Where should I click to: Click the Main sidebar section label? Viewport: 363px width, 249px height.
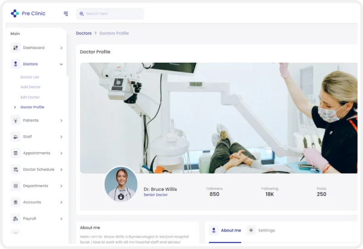tap(15, 34)
